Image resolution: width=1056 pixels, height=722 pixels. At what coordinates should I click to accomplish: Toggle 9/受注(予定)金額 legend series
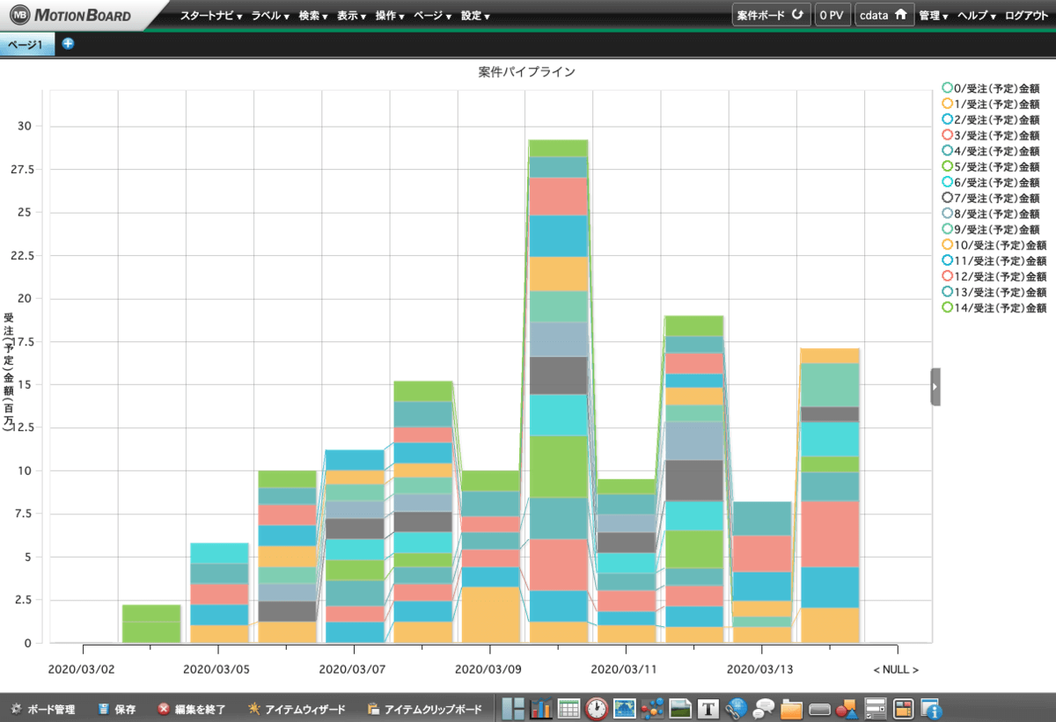click(x=990, y=229)
